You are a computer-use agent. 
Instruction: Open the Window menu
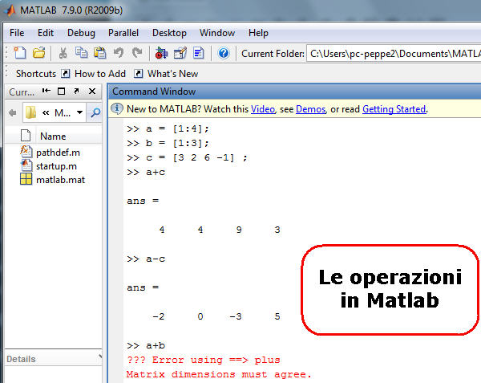[217, 33]
